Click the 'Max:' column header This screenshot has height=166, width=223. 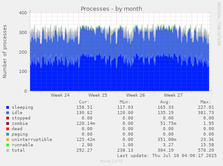pos(206,102)
